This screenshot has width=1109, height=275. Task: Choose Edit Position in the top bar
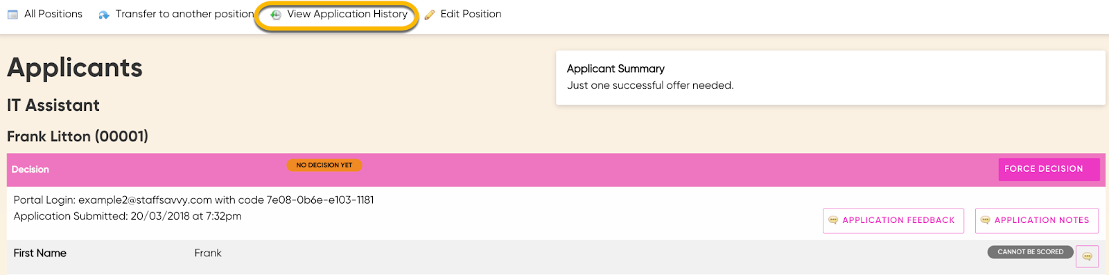coord(471,14)
